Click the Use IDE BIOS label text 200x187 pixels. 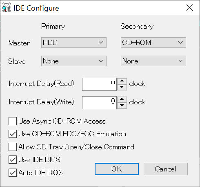39,160
